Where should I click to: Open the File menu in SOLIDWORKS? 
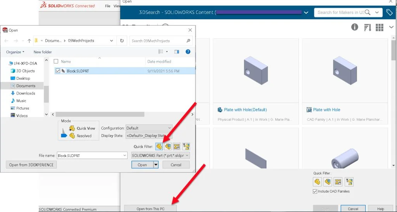108,6
